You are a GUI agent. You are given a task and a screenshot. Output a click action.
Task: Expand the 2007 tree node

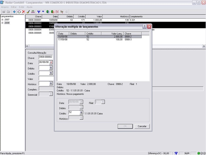point(2,19)
